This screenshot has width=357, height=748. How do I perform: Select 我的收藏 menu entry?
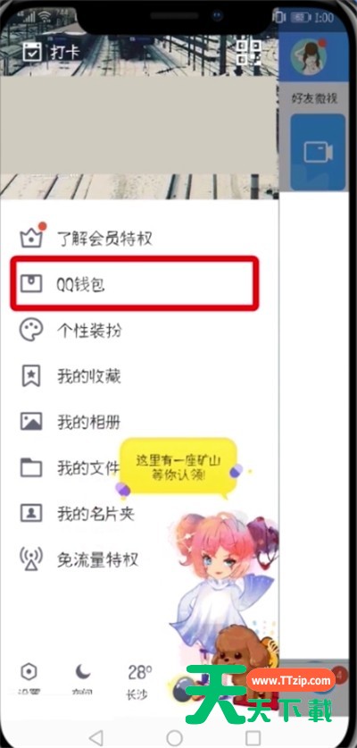click(89, 376)
